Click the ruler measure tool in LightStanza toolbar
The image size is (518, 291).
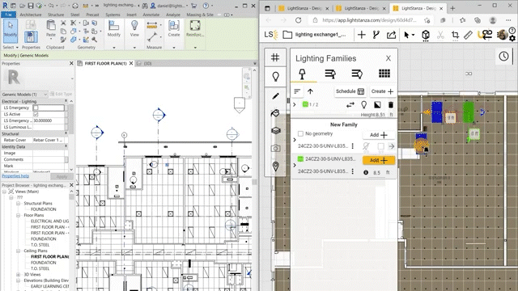(x=468, y=35)
